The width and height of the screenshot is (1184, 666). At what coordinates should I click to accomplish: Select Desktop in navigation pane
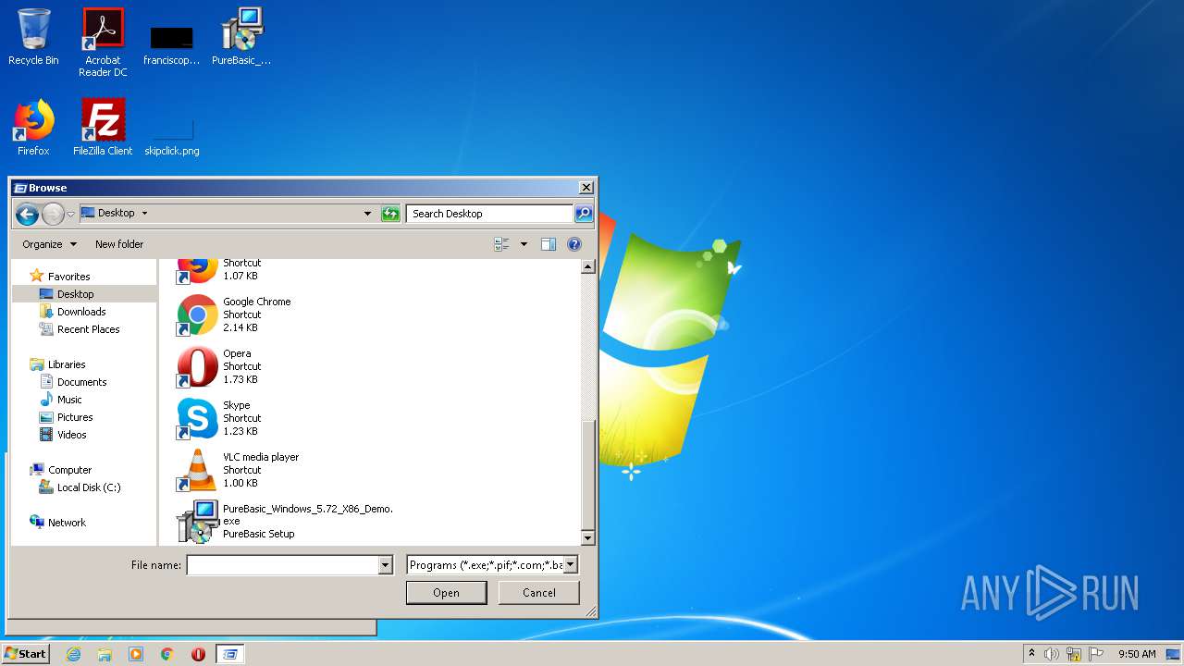[76, 294]
